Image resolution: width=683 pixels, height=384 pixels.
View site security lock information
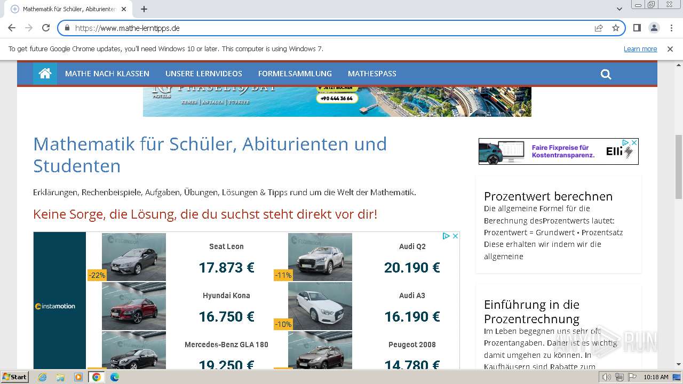(x=67, y=28)
